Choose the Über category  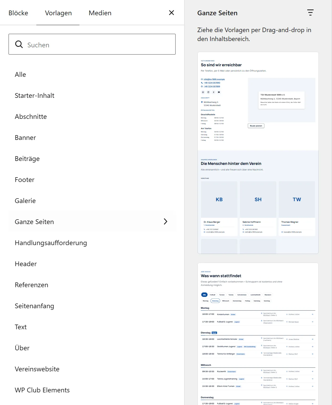click(92, 348)
